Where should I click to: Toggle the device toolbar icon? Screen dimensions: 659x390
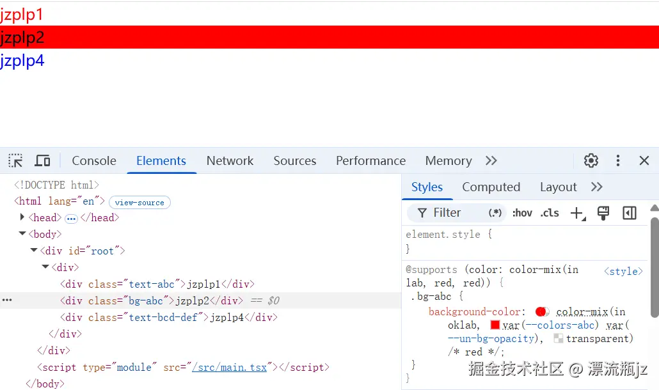(42, 160)
